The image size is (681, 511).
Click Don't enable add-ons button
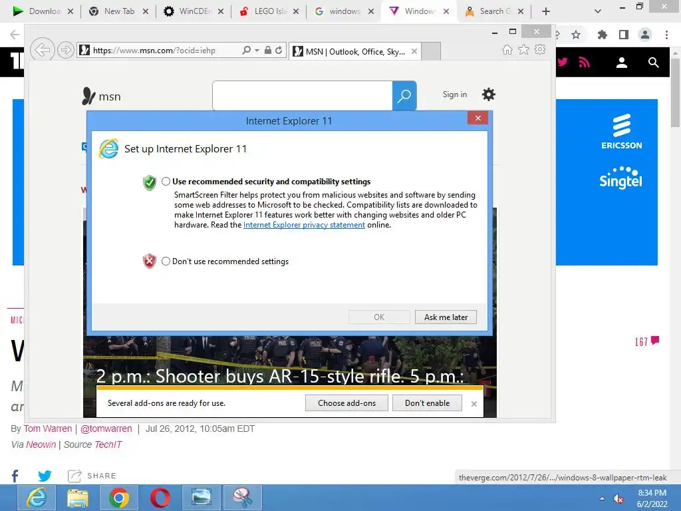427,403
